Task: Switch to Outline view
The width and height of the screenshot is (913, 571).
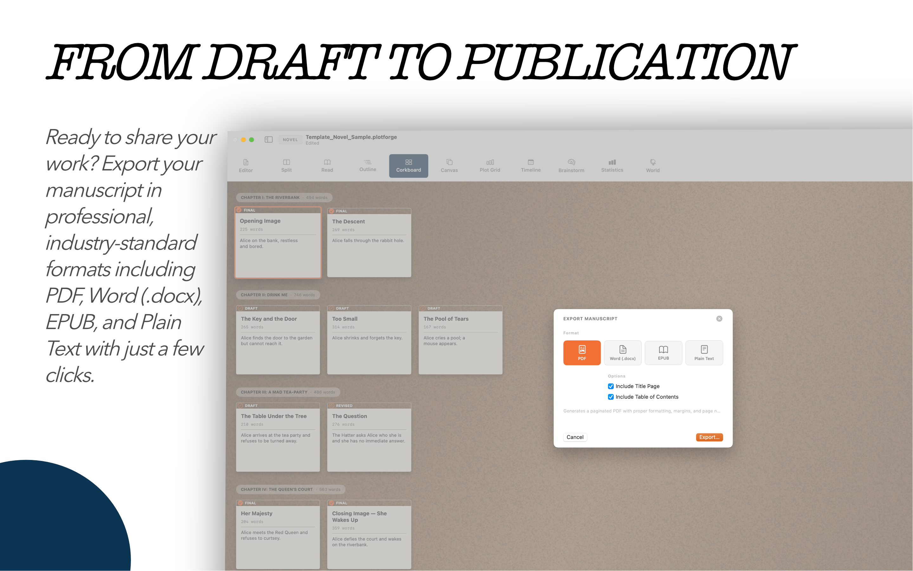Action: click(368, 166)
